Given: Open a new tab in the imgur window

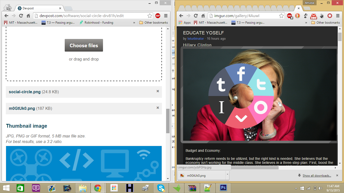Looking at the screenshot, I should tap(307, 9).
